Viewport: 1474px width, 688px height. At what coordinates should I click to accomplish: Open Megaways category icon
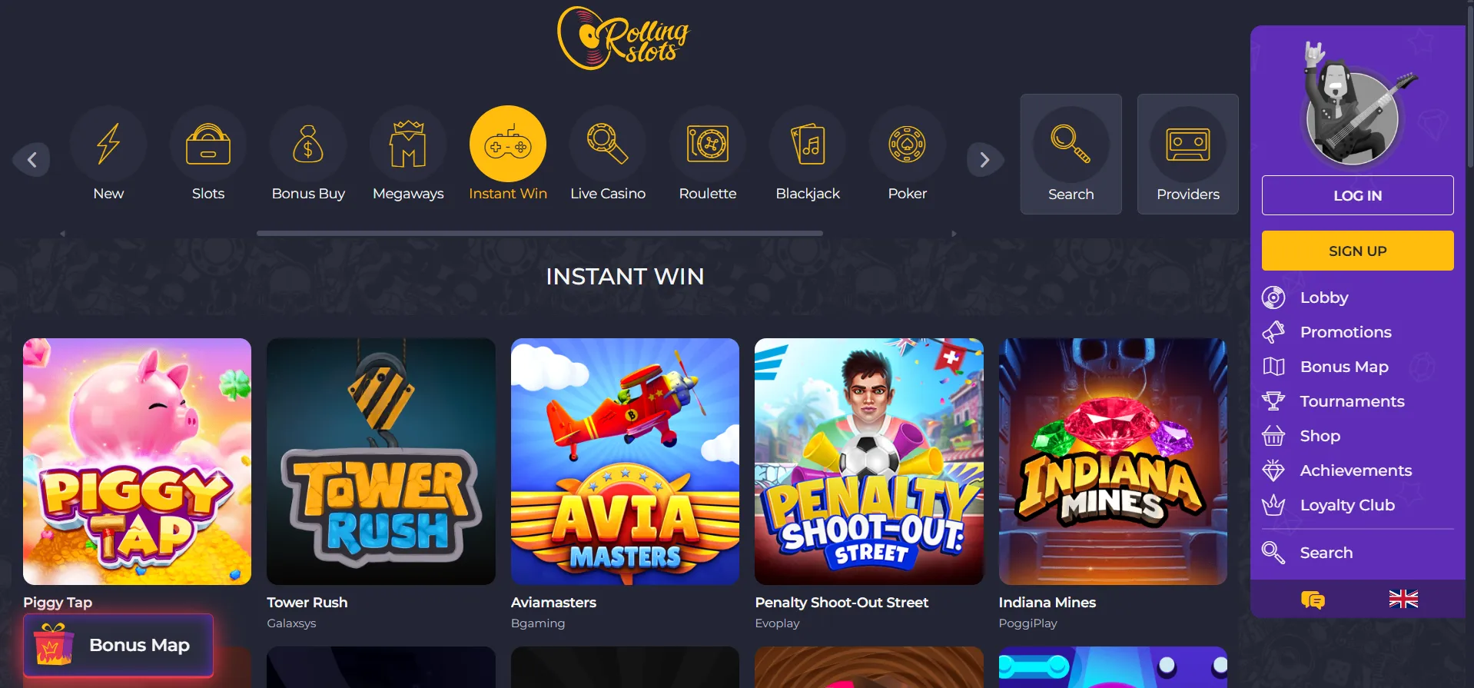click(x=408, y=144)
